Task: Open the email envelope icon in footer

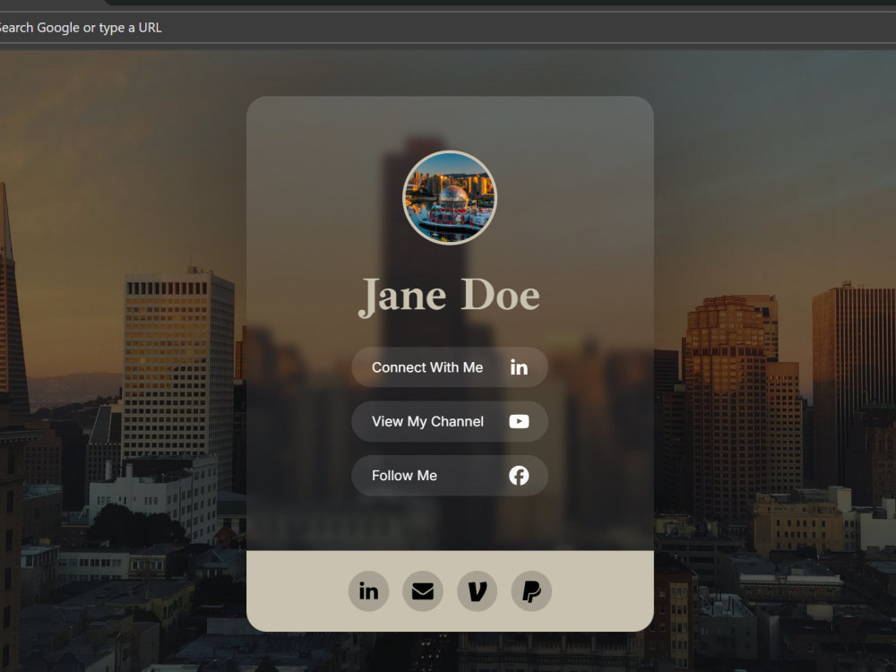Action: 423,590
